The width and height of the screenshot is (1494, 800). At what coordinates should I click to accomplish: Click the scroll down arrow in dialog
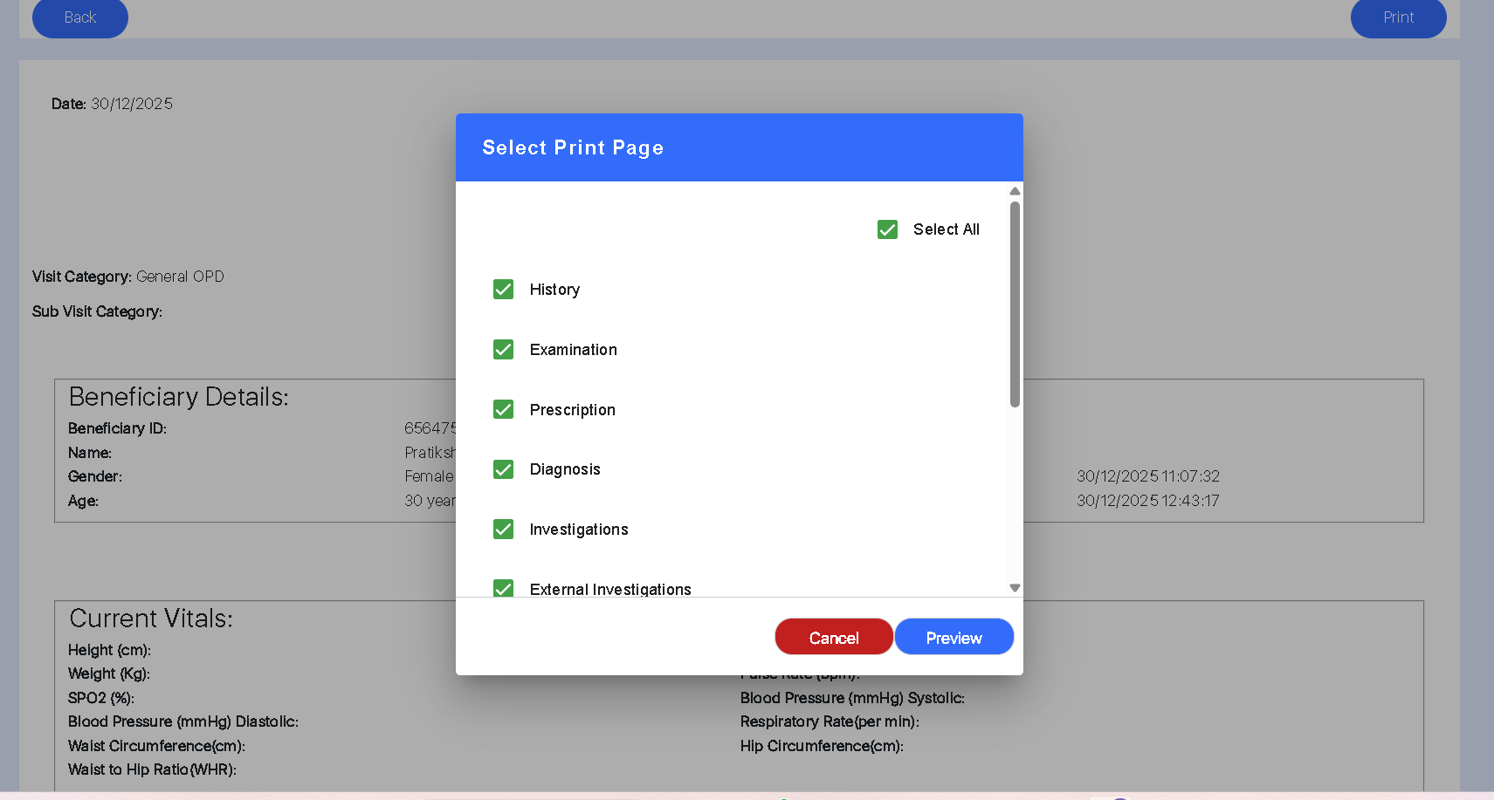(x=1015, y=588)
